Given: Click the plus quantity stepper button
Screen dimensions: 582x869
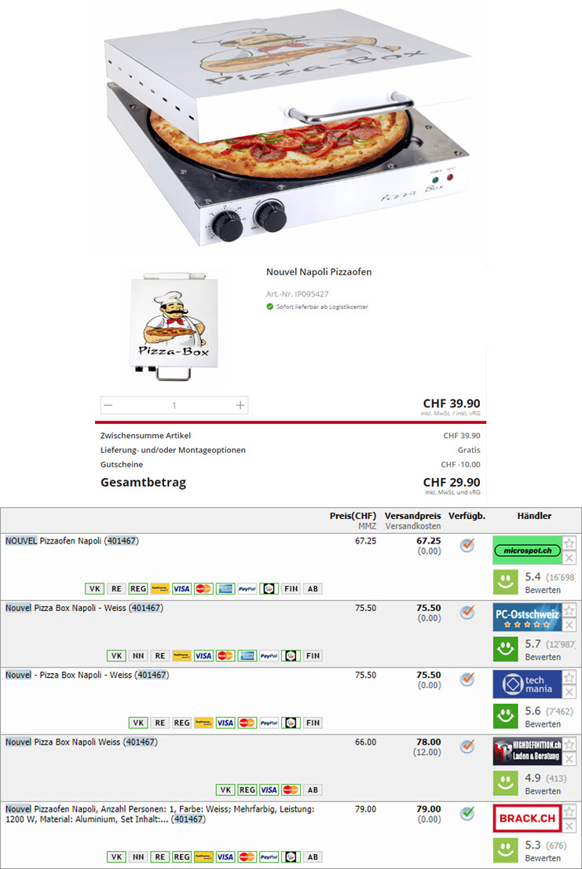Looking at the screenshot, I should 240,406.
